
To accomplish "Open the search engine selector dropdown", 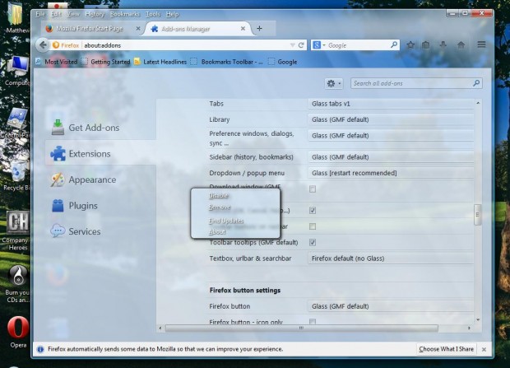I will [x=319, y=45].
